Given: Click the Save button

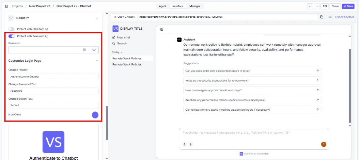Looking at the screenshot, I should pyautogui.click(x=348, y=6).
